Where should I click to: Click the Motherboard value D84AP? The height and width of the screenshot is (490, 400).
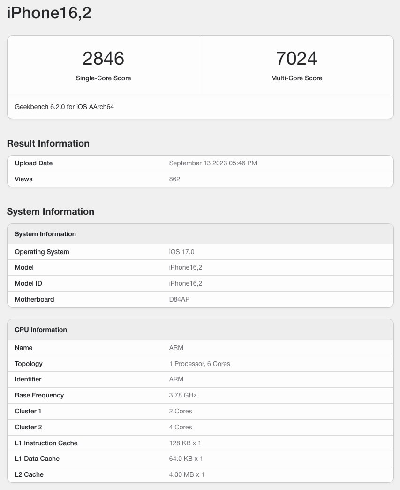click(180, 299)
